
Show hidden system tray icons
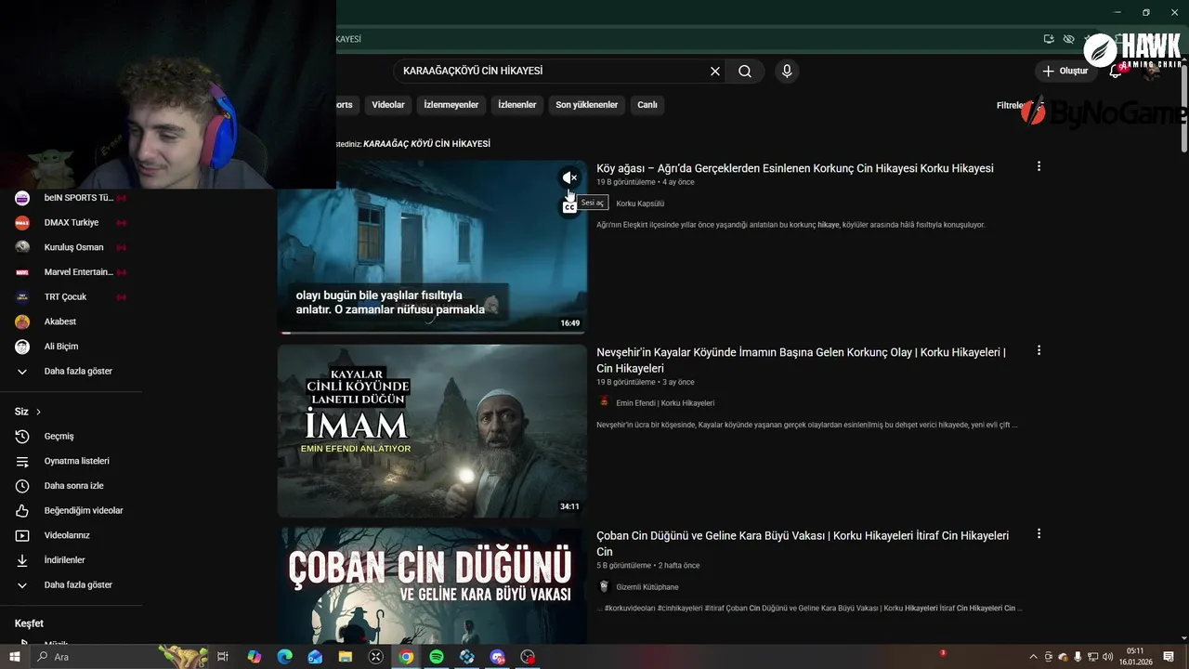point(1033,657)
